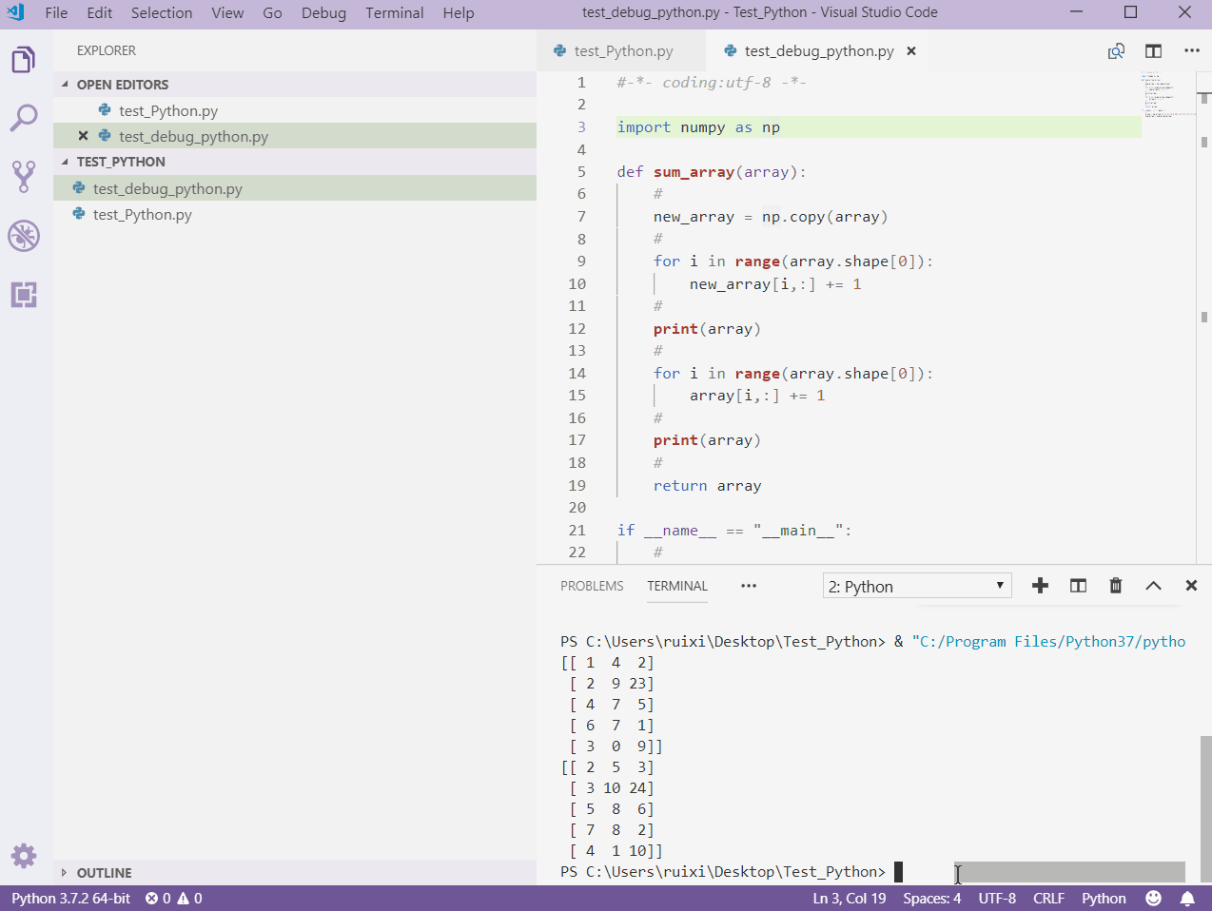Place cursor on line 3 import numpy
The height and width of the screenshot is (911, 1212).
698,127
